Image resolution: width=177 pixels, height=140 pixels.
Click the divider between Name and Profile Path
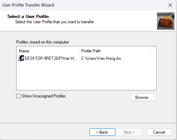tap(79, 51)
